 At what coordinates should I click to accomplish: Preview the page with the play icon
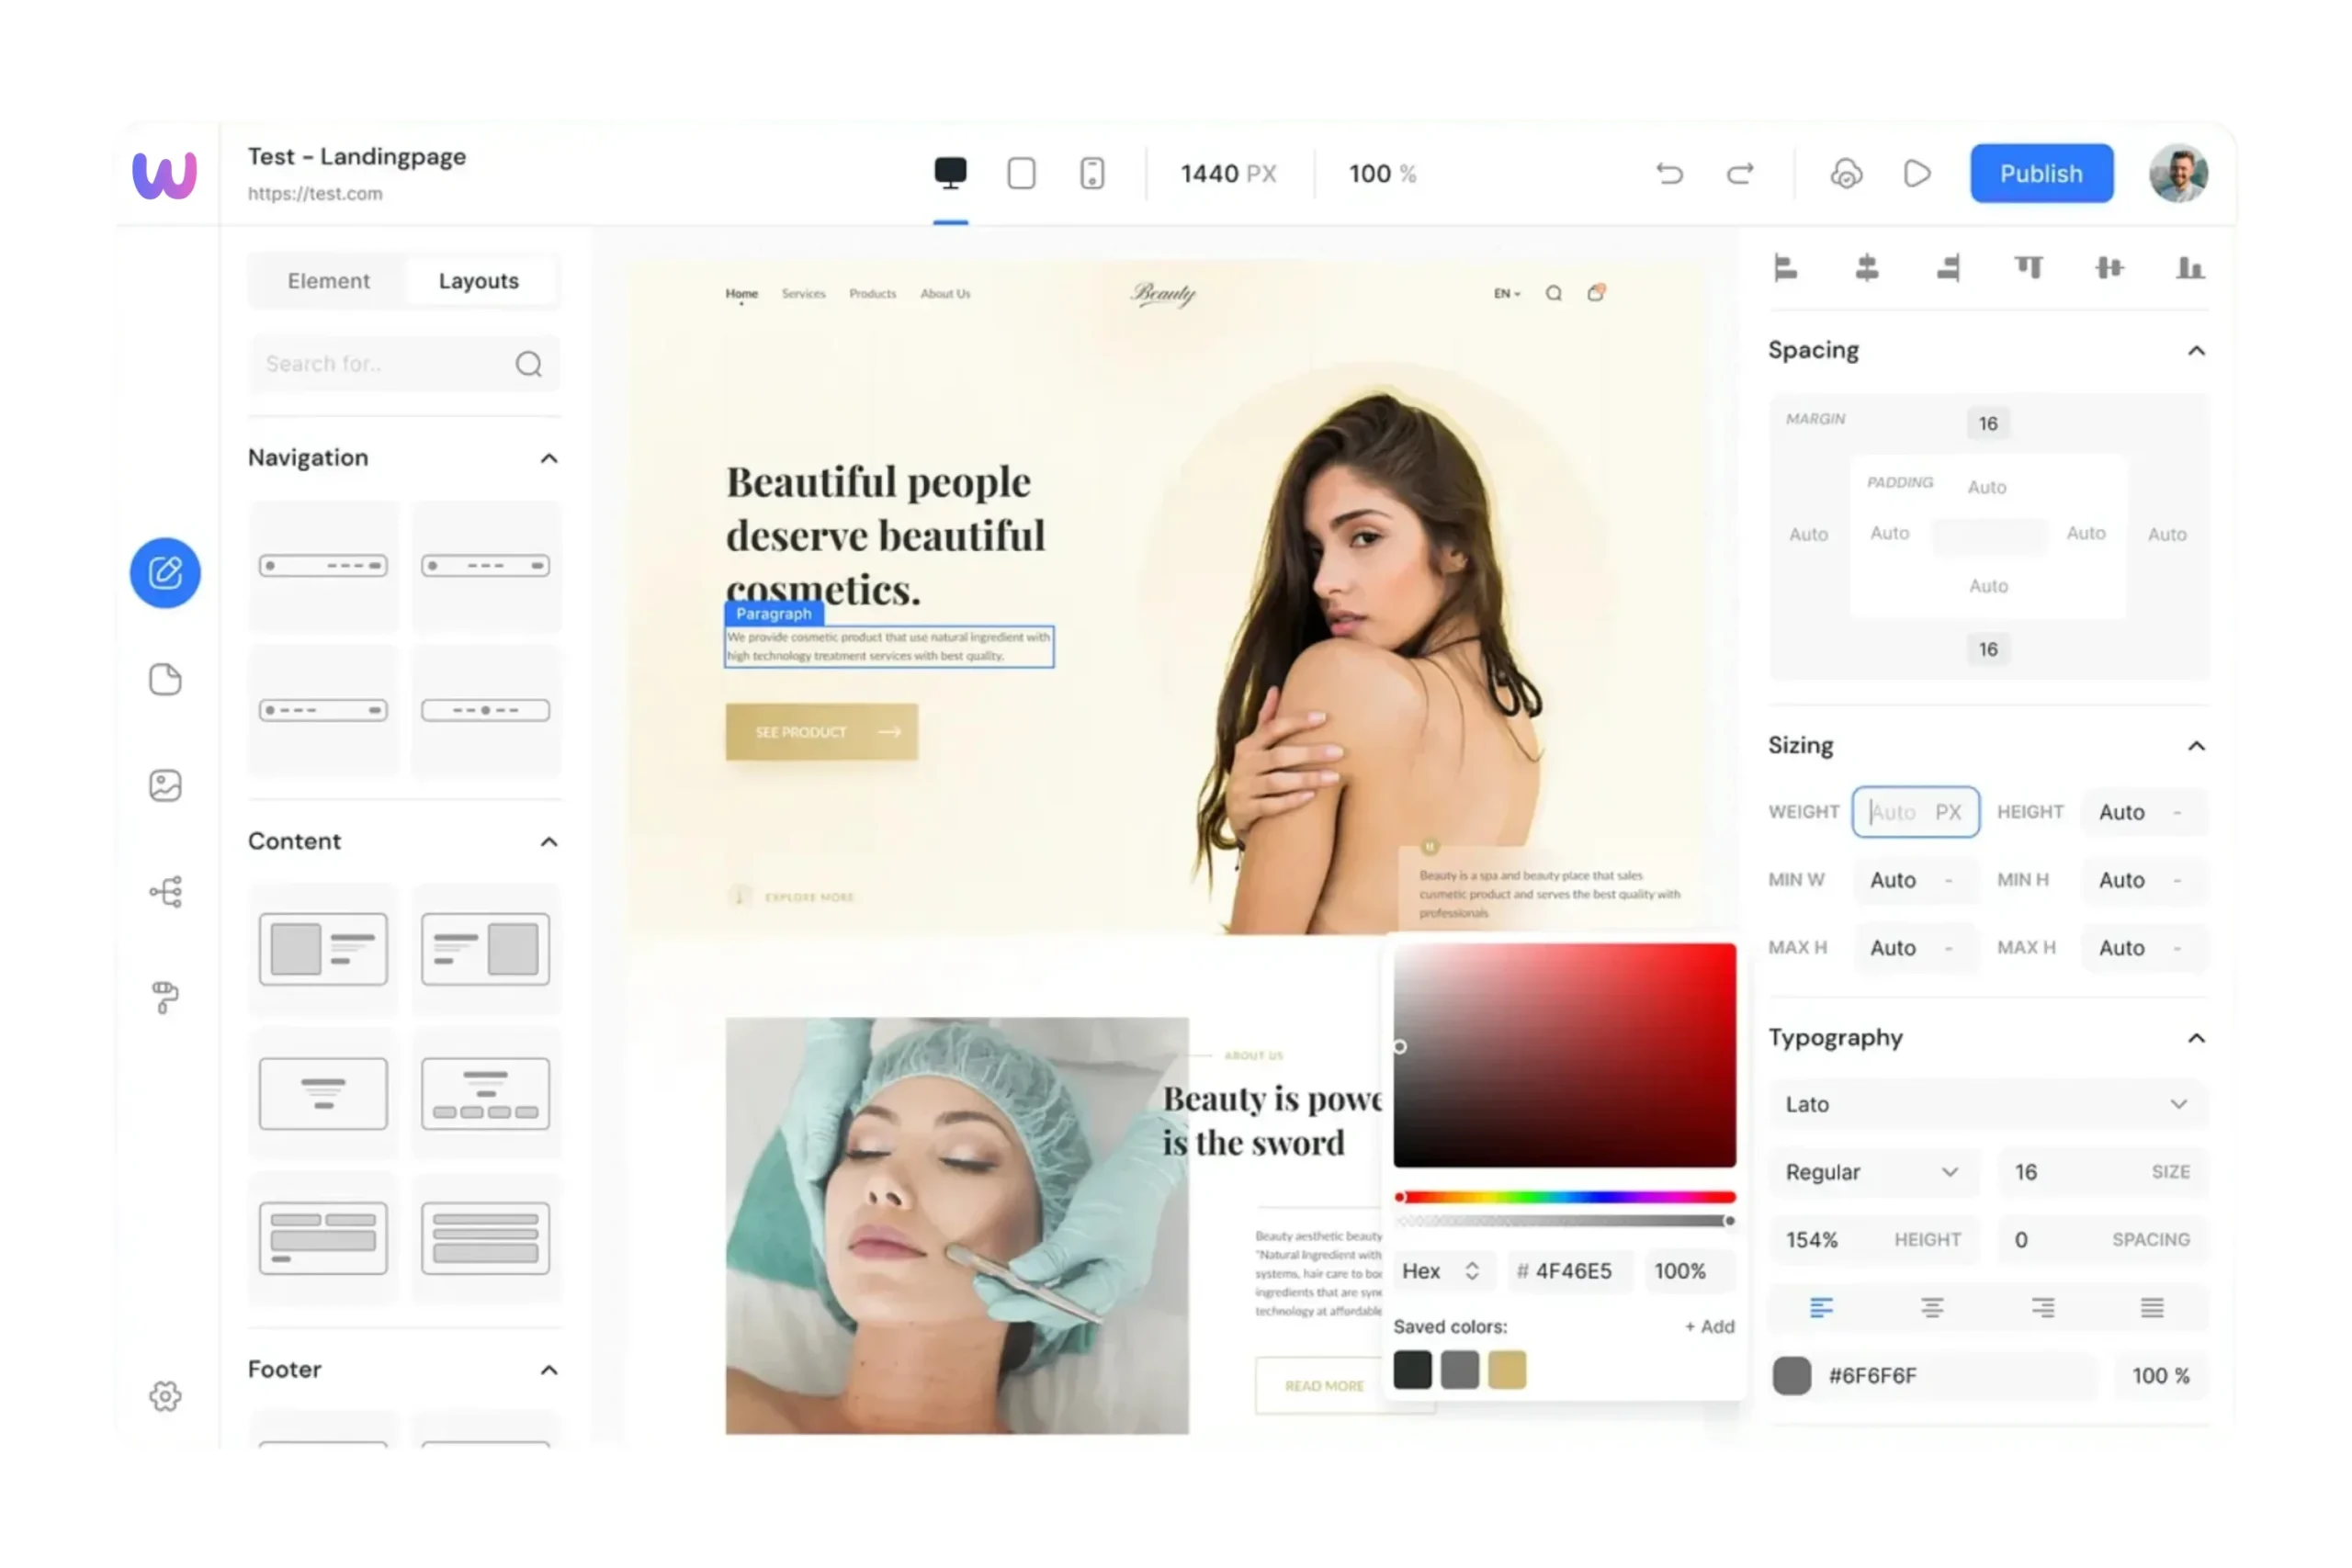[x=1917, y=173]
